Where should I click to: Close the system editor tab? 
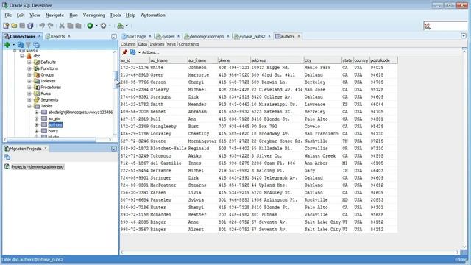coord(178,36)
